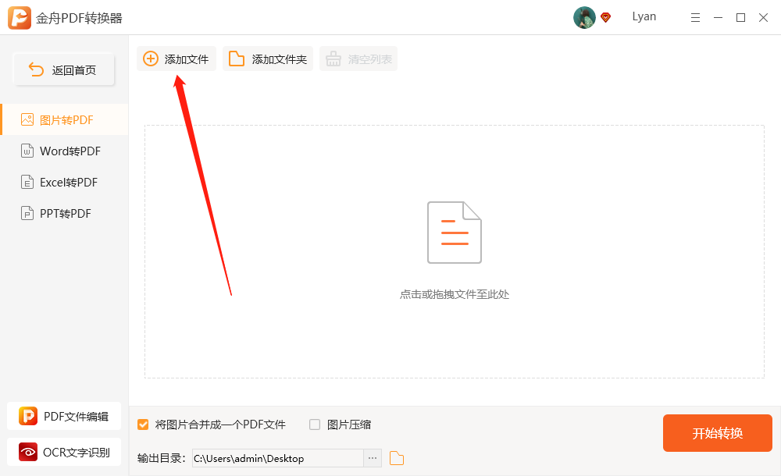Click the 金舟PDF转换器 app logo
The width and height of the screenshot is (781, 476).
[20, 18]
